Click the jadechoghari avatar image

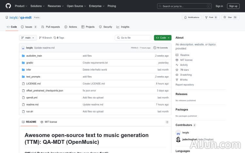tap(178, 139)
